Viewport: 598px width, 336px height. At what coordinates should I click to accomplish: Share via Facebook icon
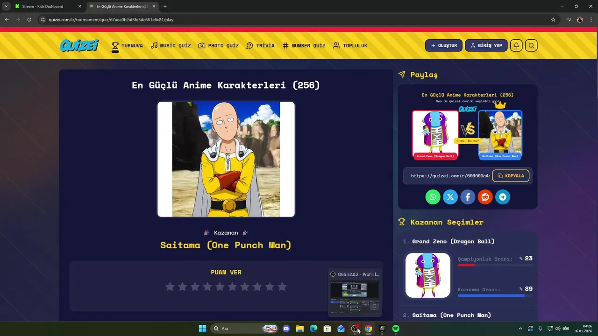[x=468, y=197]
